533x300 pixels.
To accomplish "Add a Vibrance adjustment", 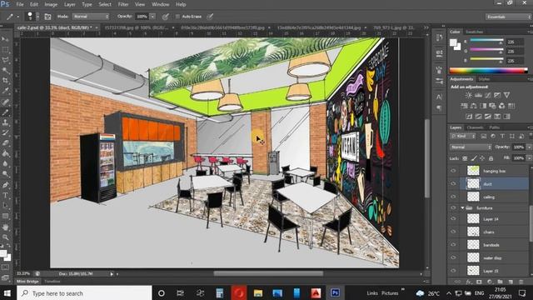I will click(507, 95).
